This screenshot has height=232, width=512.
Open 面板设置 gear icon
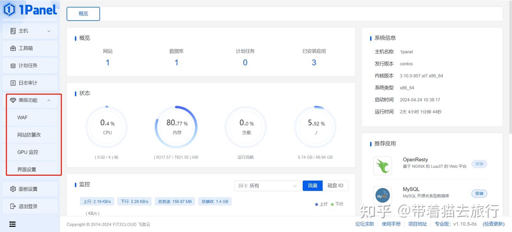tap(12, 189)
